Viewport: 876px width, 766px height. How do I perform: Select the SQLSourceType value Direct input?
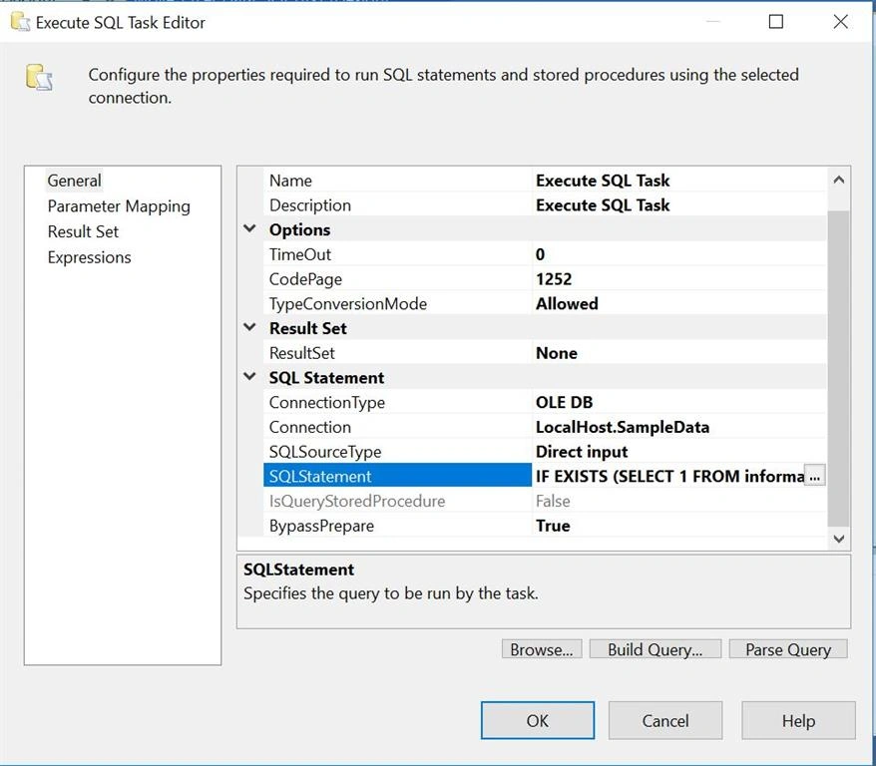pyautogui.click(x=678, y=451)
